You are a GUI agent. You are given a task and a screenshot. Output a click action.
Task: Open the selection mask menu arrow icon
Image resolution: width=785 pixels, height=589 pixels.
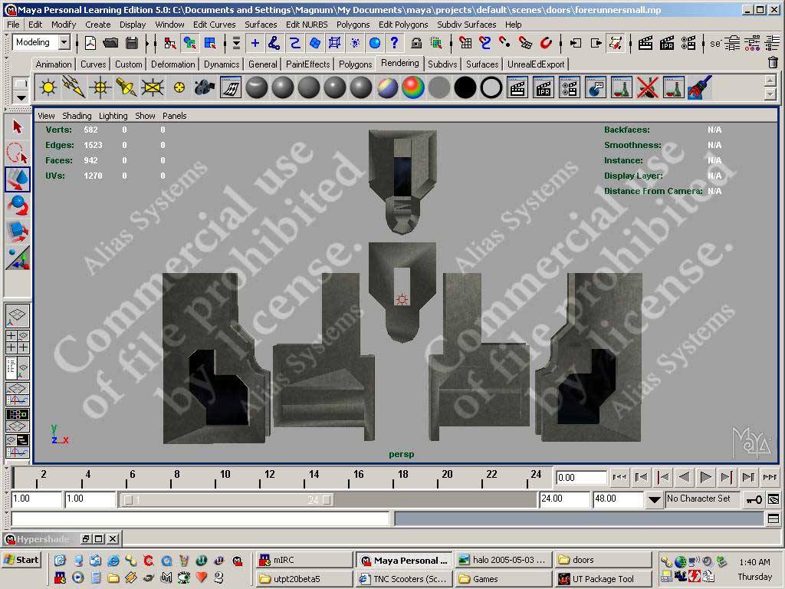(x=236, y=44)
